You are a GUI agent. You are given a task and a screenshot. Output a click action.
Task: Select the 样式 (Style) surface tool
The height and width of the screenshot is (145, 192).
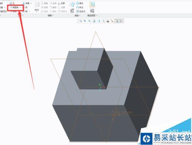pyautogui.click(x=79, y=7)
